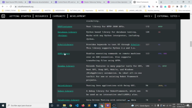192x108 pixels.
Task: Open the Otros marcadores bookmark folder
Action: click(183, 10)
